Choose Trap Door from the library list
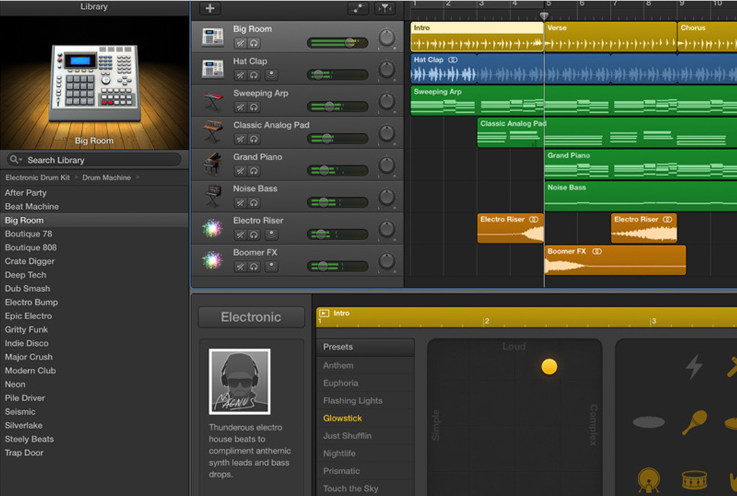This screenshot has width=737, height=496. pyautogui.click(x=24, y=453)
